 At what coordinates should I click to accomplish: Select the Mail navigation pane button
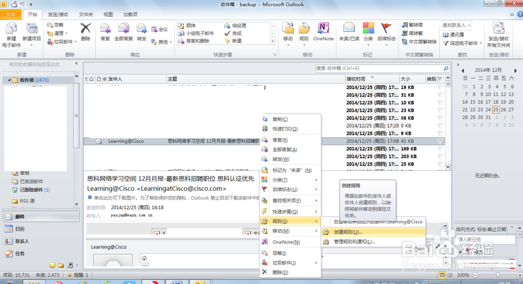41,217
